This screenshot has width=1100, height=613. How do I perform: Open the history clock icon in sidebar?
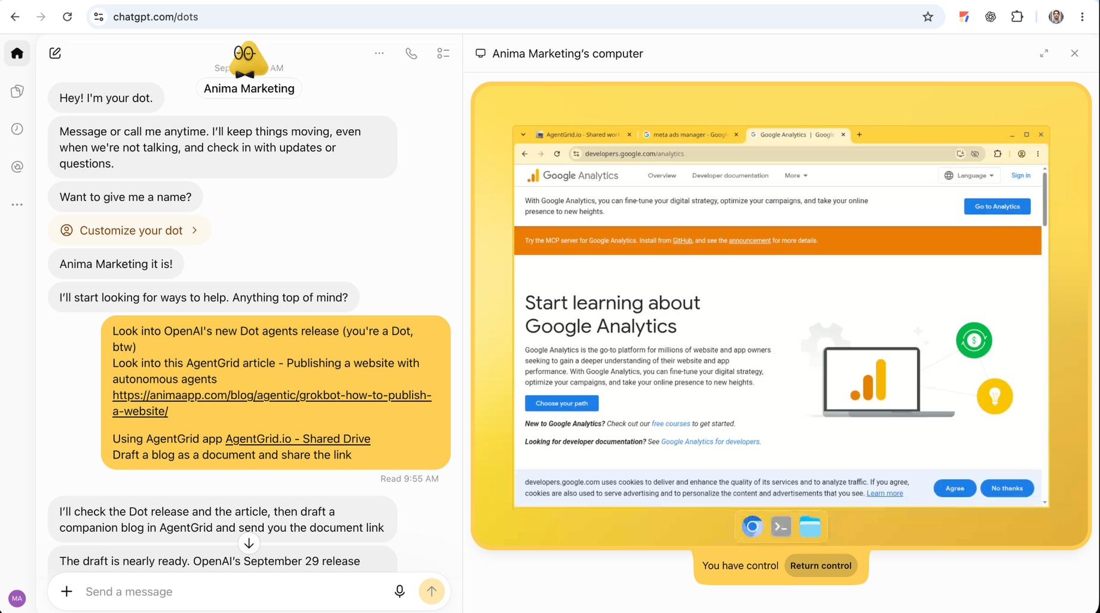coord(17,129)
